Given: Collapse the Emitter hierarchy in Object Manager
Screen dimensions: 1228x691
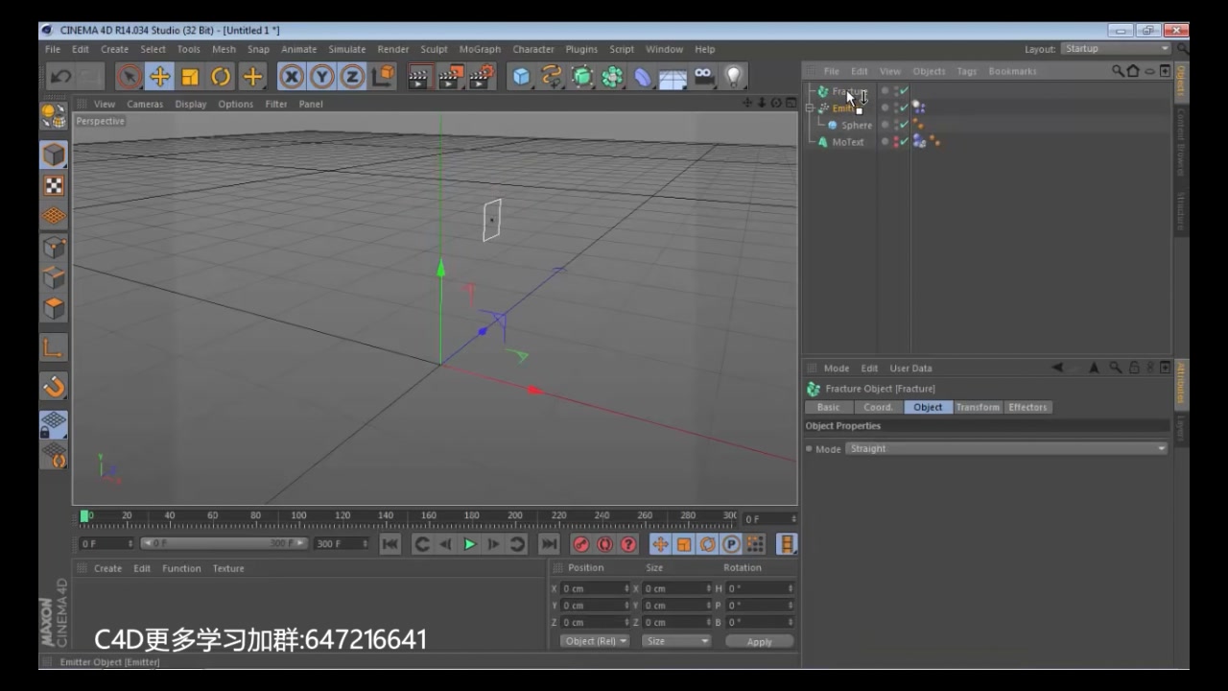Looking at the screenshot, I should pyautogui.click(x=808, y=107).
